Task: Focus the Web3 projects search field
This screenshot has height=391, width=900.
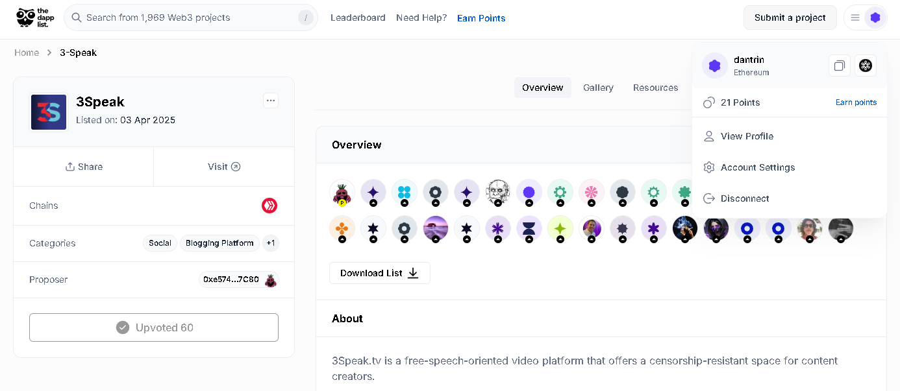Action: (191, 18)
